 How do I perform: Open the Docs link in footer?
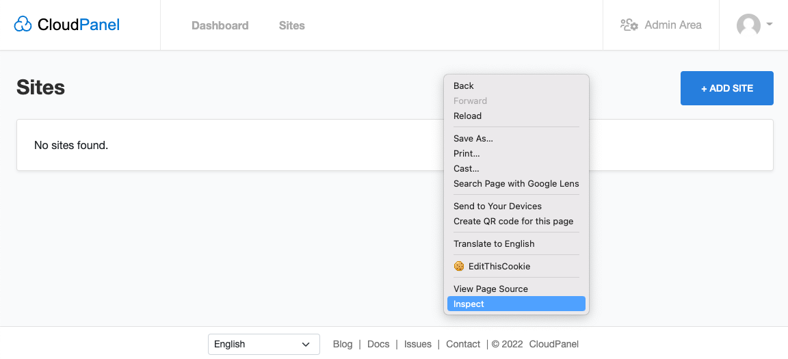378,344
